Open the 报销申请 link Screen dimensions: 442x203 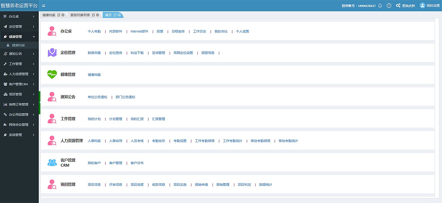click(x=201, y=185)
